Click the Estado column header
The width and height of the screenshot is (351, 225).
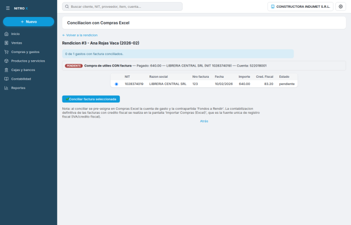[x=284, y=77]
